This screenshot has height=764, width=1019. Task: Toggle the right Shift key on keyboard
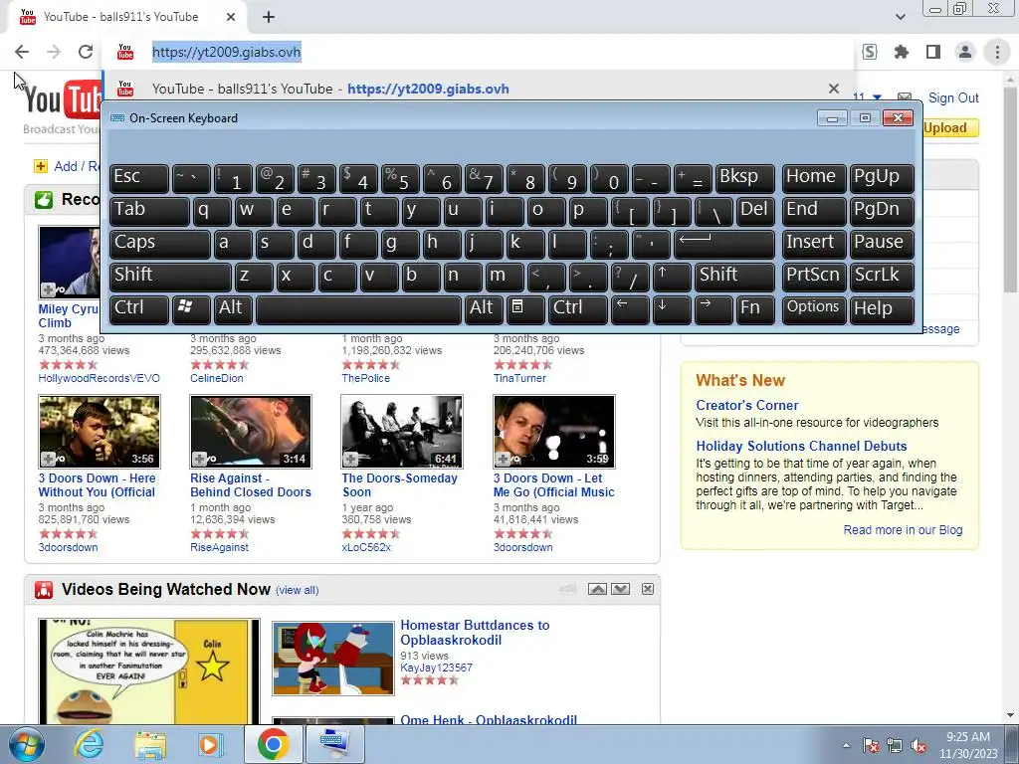pyautogui.click(x=734, y=277)
